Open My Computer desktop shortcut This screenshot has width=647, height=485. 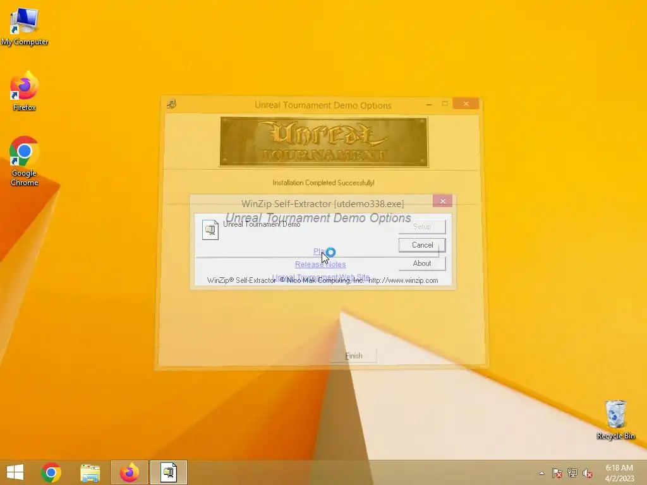click(25, 27)
